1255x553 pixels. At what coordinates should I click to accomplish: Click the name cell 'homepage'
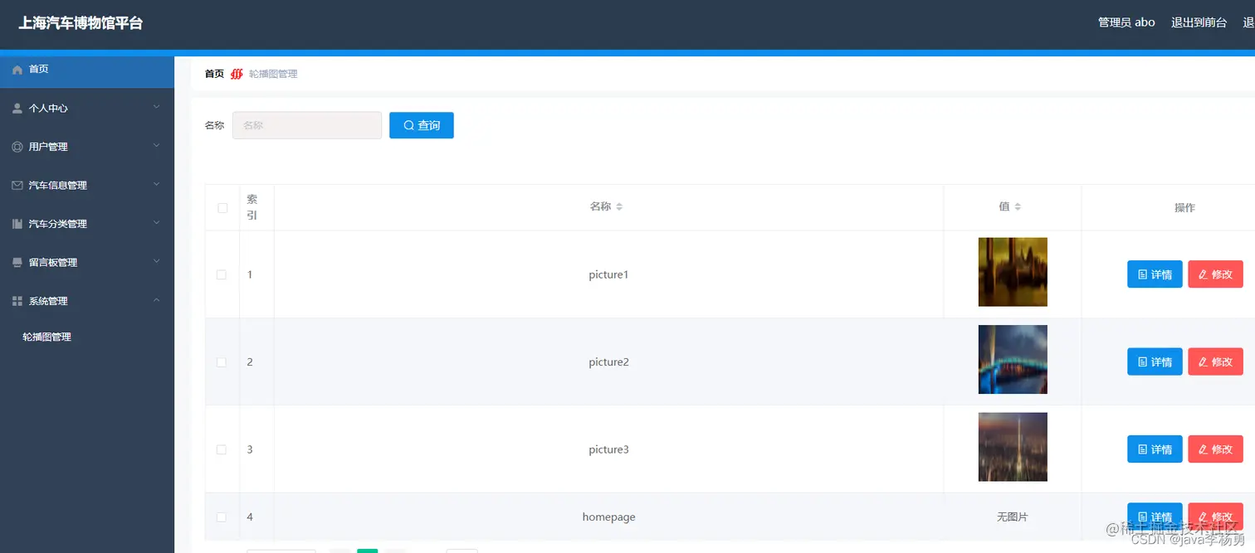point(608,517)
